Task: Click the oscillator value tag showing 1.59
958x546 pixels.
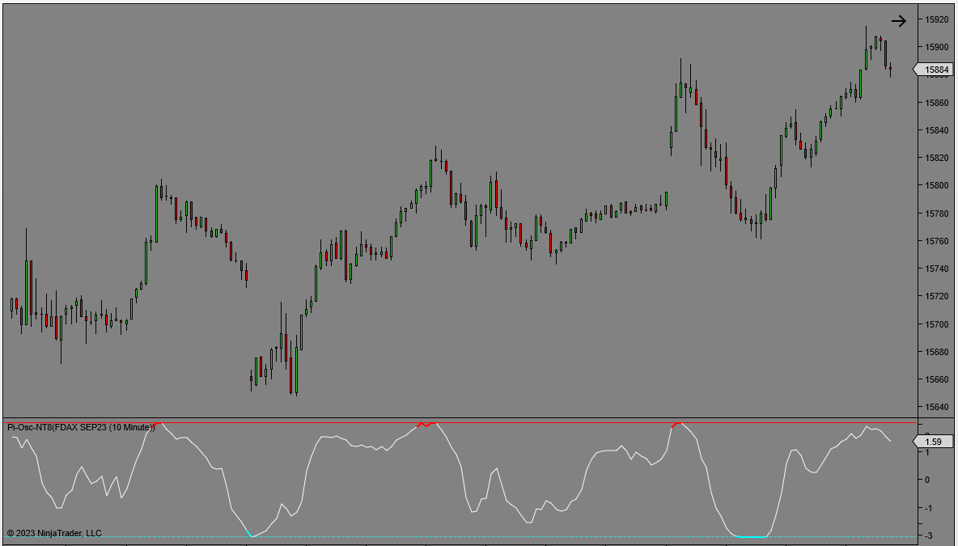Action: (935, 442)
